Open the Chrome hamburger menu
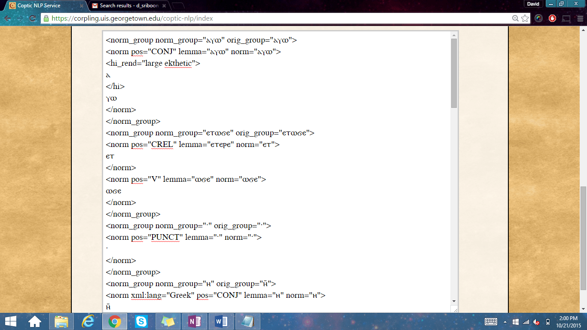Viewport: 587px width, 330px height. pos(579,18)
